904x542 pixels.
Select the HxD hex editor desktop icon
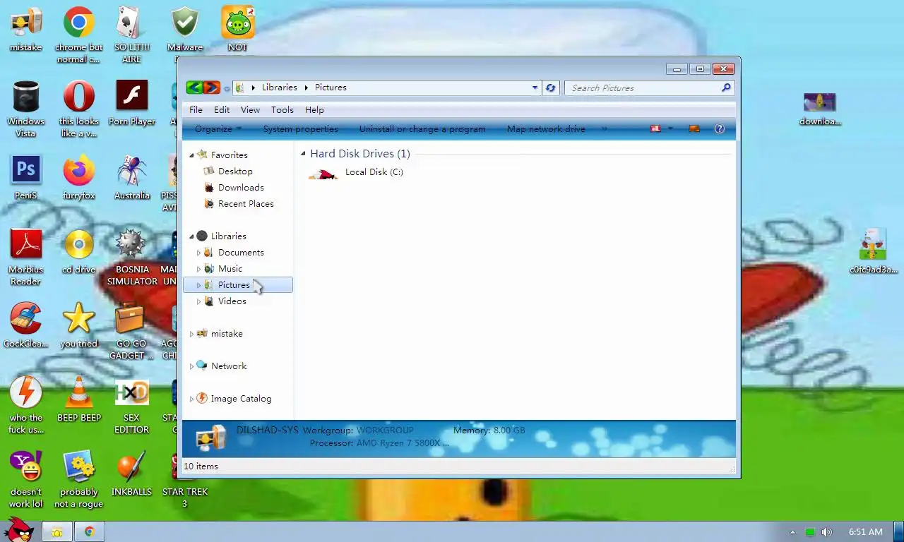[132, 406]
